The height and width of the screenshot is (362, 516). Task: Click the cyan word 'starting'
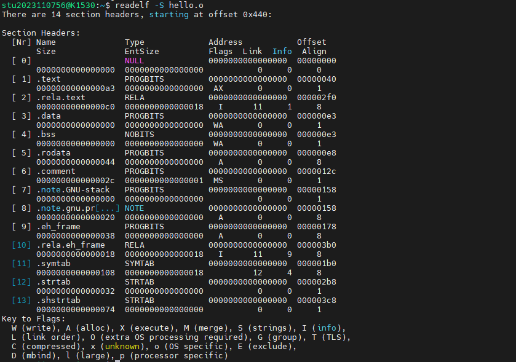[169, 15]
